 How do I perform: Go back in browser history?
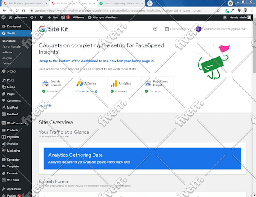[x=4, y=10]
